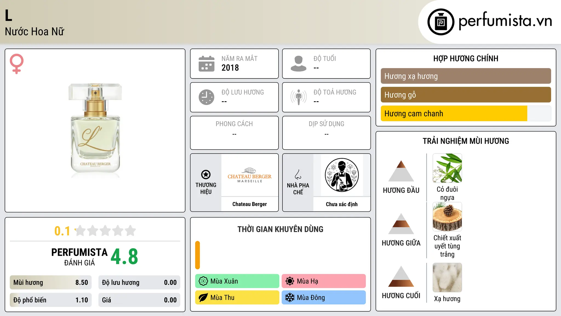
Task: Click the snowflake icon in Mùa Đông
Action: [x=290, y=298]
